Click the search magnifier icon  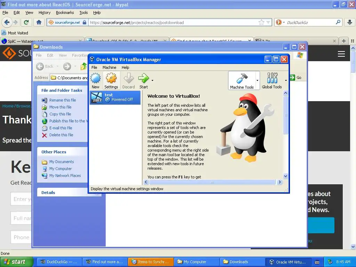coord(338,22)
